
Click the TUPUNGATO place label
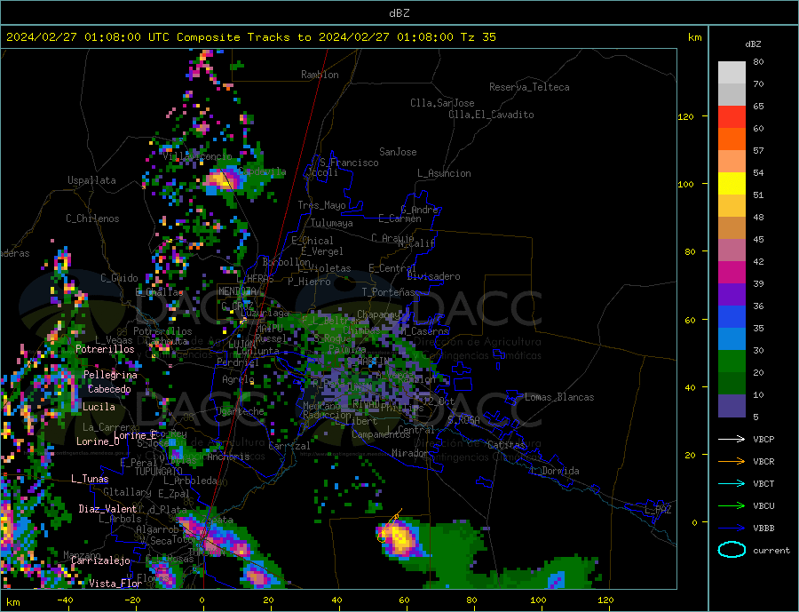(x=159, y=472)
